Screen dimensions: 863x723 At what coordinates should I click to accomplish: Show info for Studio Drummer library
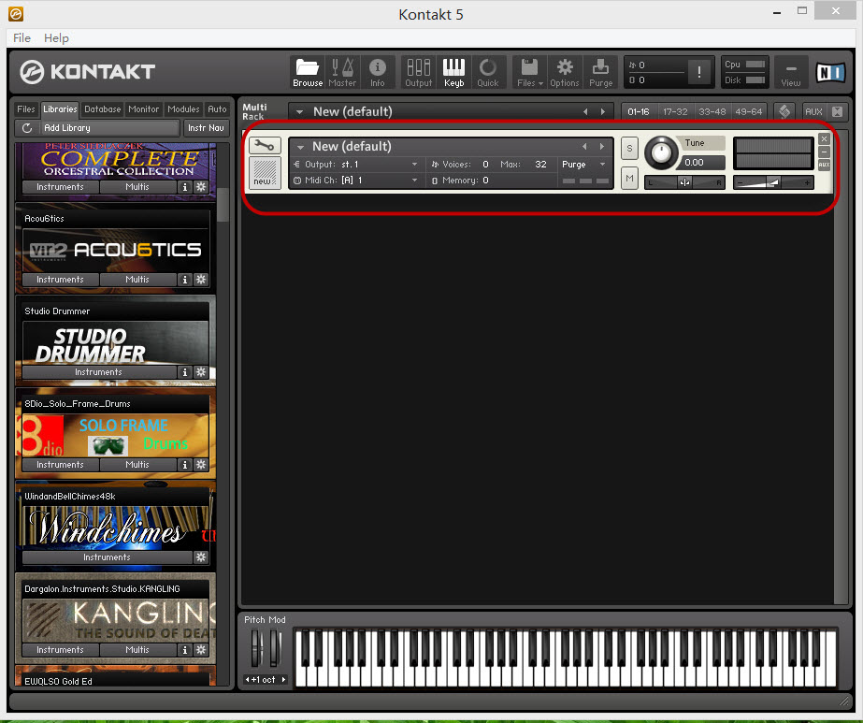tap(185, 371)
